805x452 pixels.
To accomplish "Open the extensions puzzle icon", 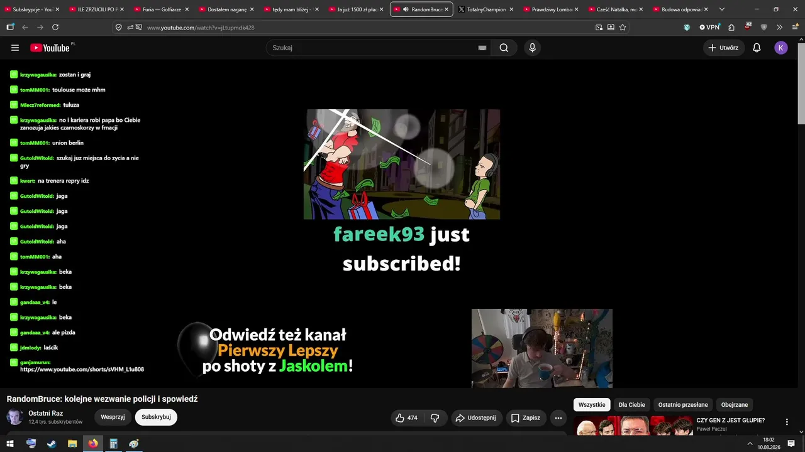I will pyautogui.click(x=731, y=28).
